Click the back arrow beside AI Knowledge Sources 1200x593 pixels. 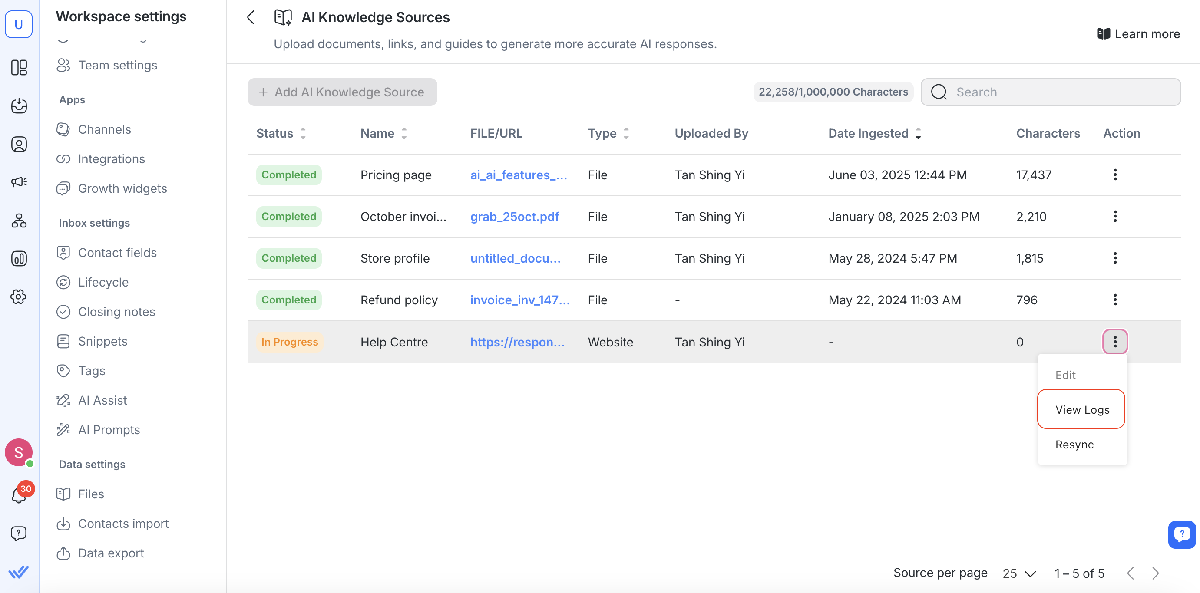click(251, 18)
